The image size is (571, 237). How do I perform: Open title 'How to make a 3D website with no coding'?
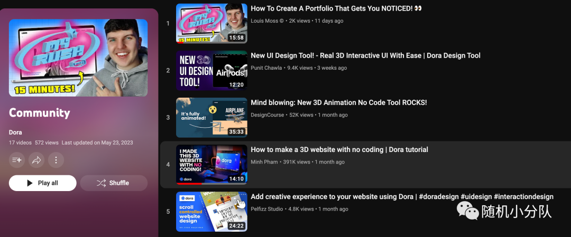pos(339,149)
